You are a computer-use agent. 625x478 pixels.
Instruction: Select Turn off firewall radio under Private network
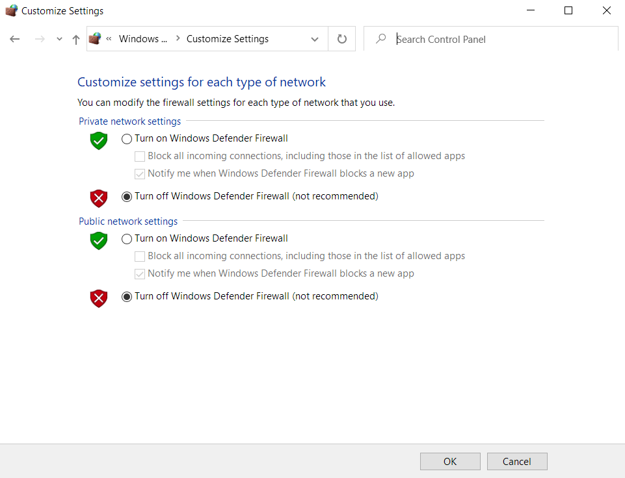click(x=127, y=196)
